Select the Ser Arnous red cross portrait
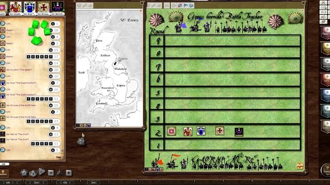This screenshot has width=330, height=185. pyautogui.click(x=43, y=8)
